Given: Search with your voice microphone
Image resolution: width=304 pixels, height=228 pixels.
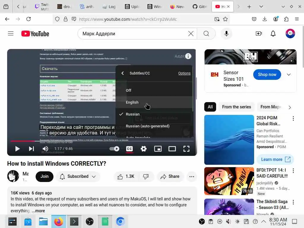Looking at the screenshot, I should [x=226, y=34].
